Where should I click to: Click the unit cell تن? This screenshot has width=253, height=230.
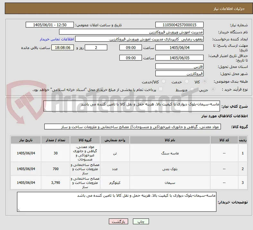click(115, 153)
